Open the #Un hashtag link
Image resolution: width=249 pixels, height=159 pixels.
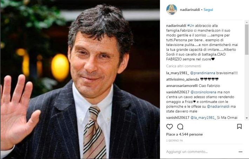coord(190,26)
